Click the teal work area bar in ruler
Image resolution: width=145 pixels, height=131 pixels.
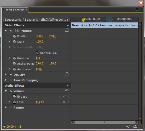109,19
